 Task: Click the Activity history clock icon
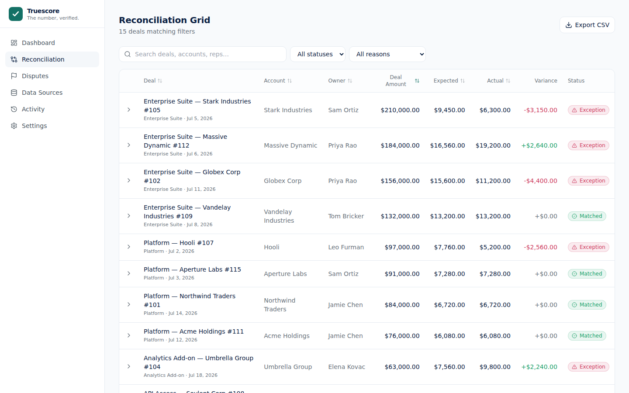[x=14, y=109]
